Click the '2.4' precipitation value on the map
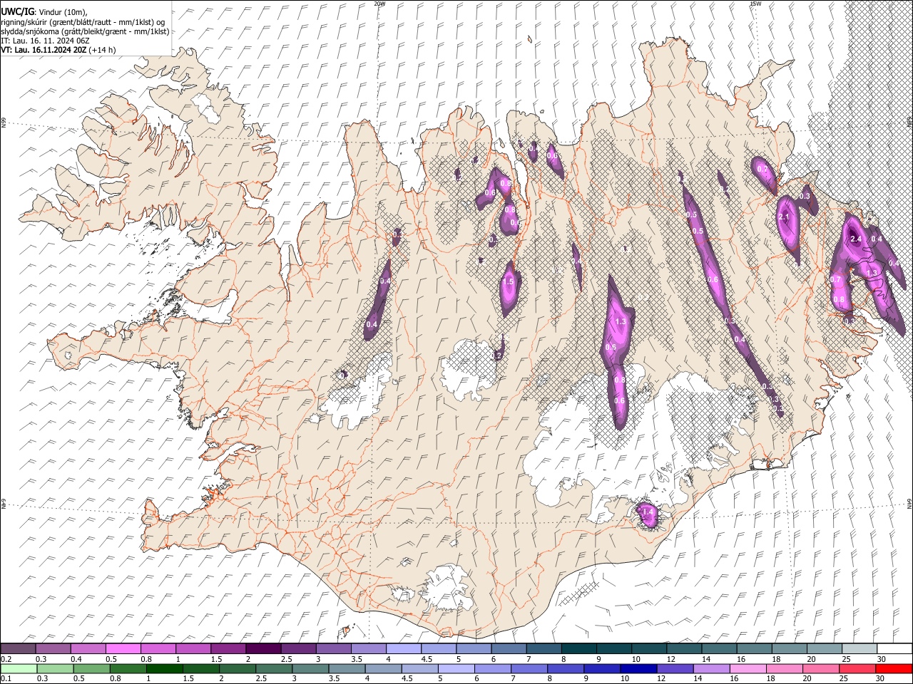Viewport: 913px width, 684px height. [857, 239]
